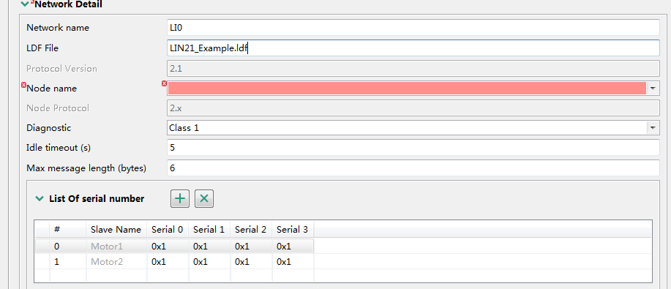The width and height of the screenshot is (671, 289).
Task: Click the Network name field LI0
Action: click(413, 27)
